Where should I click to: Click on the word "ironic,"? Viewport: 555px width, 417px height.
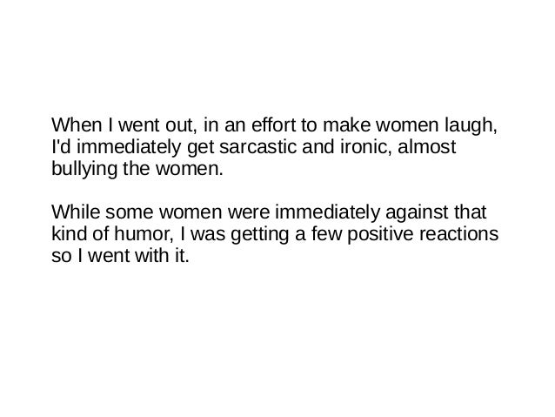366,146
